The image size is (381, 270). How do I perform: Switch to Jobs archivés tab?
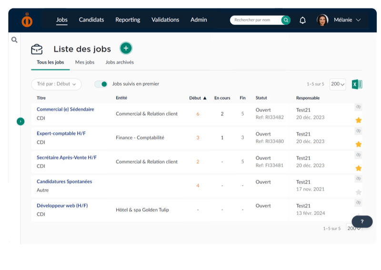point(120,62)
